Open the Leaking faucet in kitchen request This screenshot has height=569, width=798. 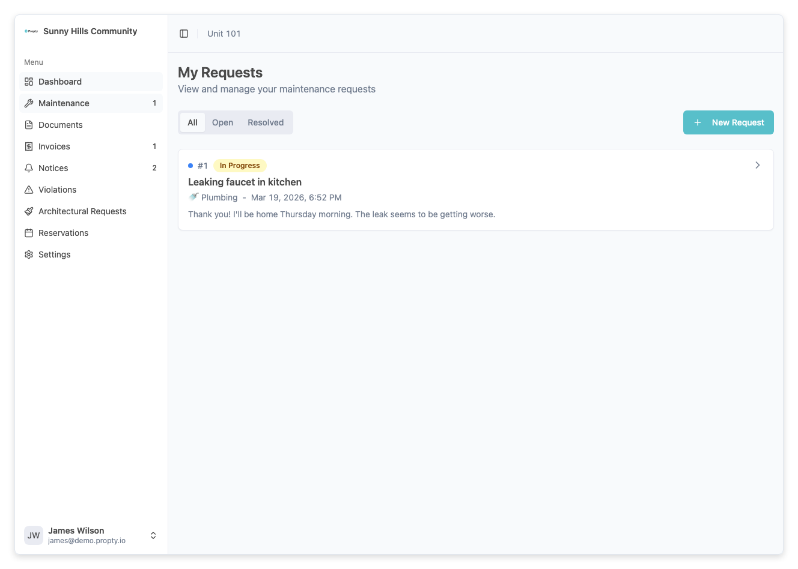[x=245, y=182]
